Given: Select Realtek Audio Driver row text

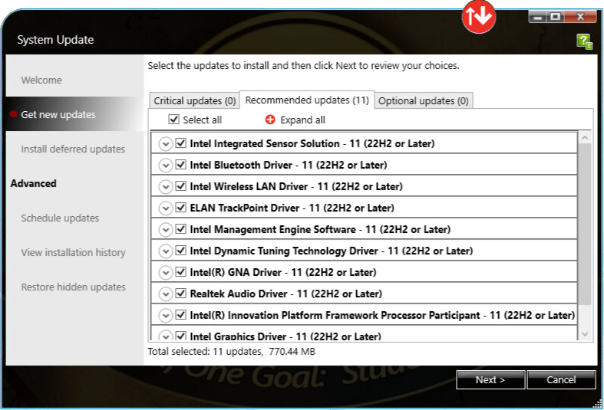Looking at the screenshot, I should [285, 294].
